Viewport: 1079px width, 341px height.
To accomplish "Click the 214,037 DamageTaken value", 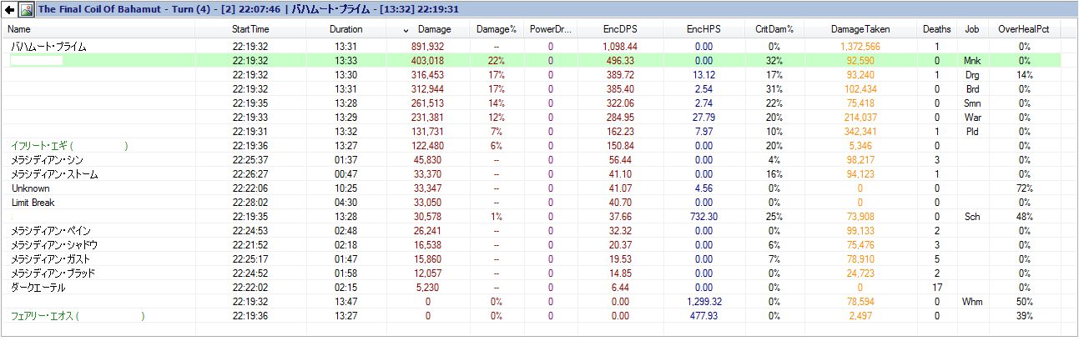I will pyautogui.click(x=860, y=118).
